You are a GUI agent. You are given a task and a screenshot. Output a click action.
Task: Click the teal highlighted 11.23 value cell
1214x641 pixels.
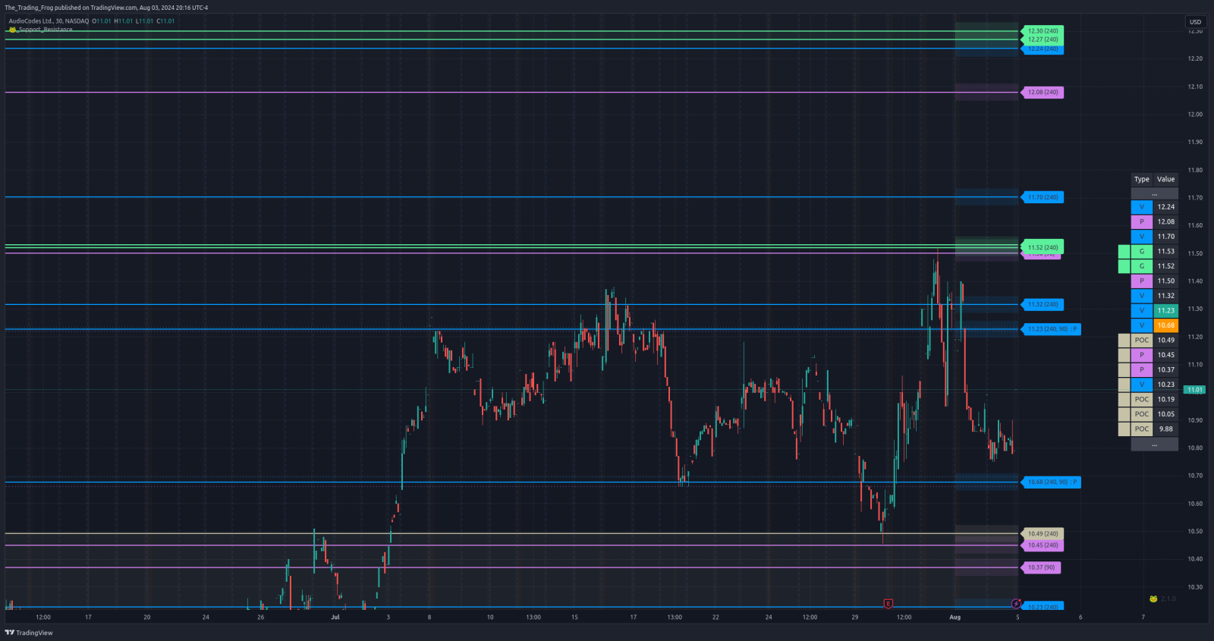click(x=1166, y=311)
